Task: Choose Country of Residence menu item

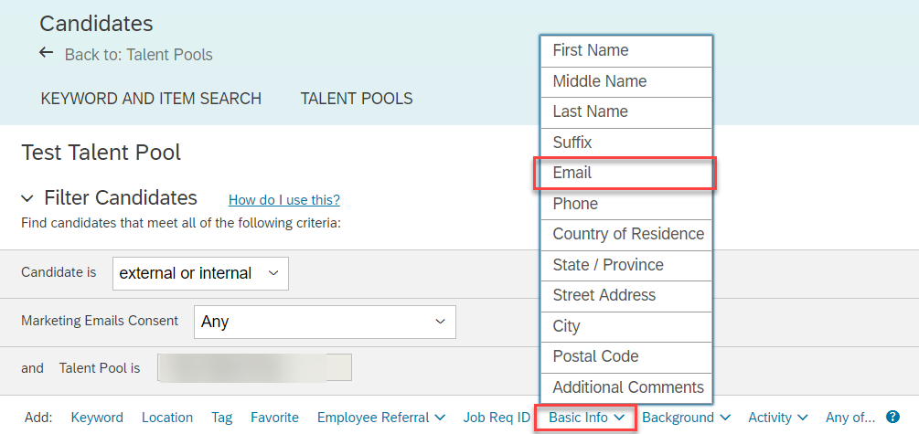Action: tap(625, 234)
